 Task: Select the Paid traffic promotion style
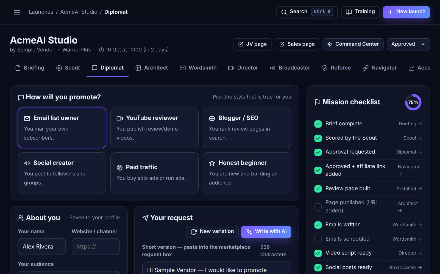coord(154,173)
